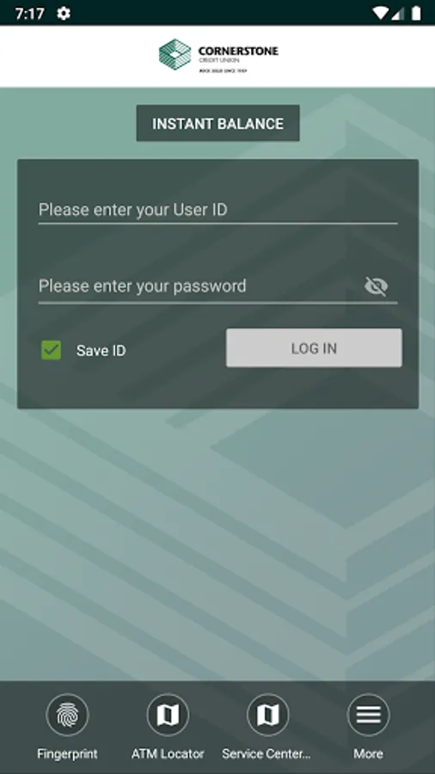Click the INSTANT BALANCE button
Screen dimensions: 435x774
tap(218, 123)
